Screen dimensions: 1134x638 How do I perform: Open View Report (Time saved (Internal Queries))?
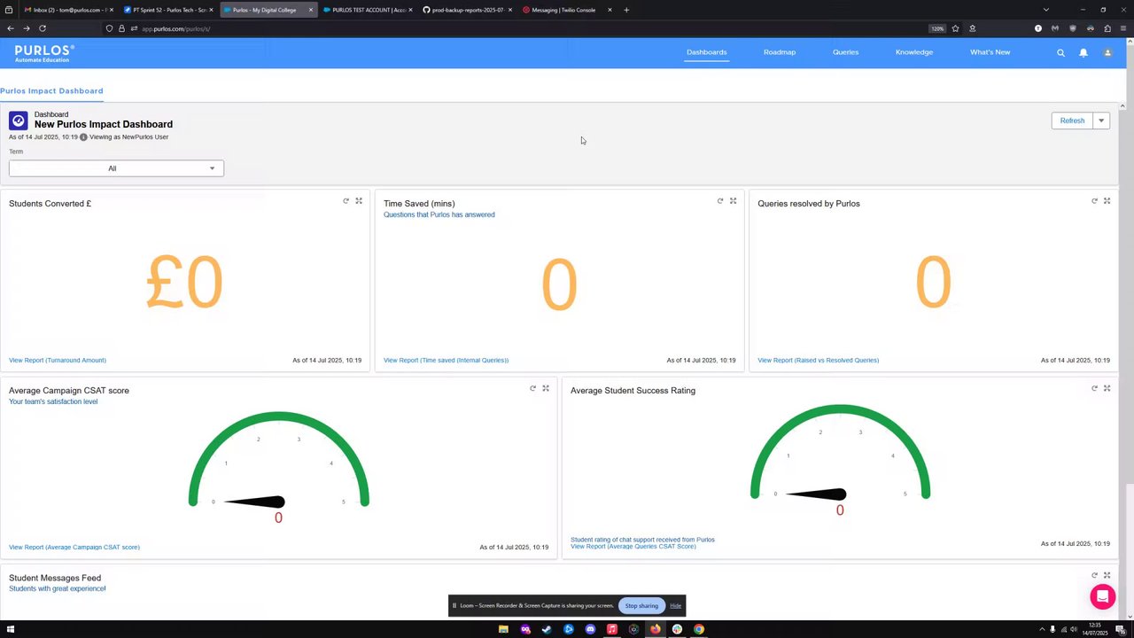(x=446, y=361)
